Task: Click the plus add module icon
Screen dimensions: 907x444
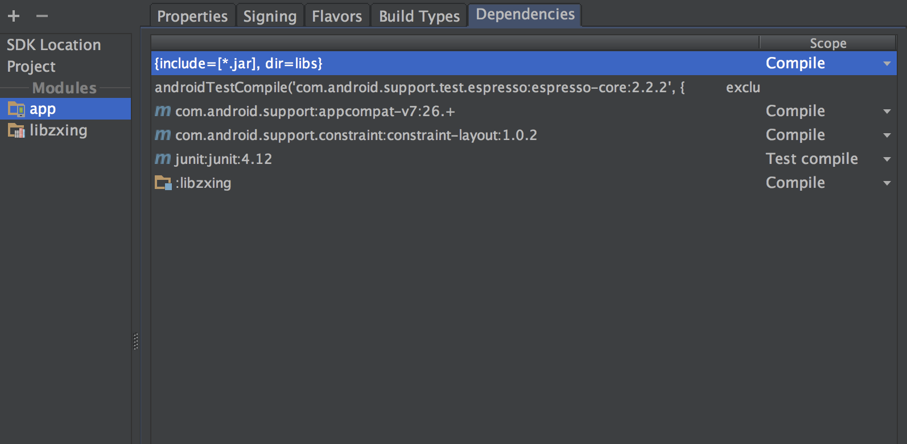Action: point(14,16)
